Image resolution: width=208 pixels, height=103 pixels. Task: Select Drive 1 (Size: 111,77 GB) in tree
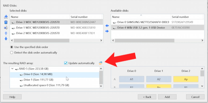click(x=54, y=80)
